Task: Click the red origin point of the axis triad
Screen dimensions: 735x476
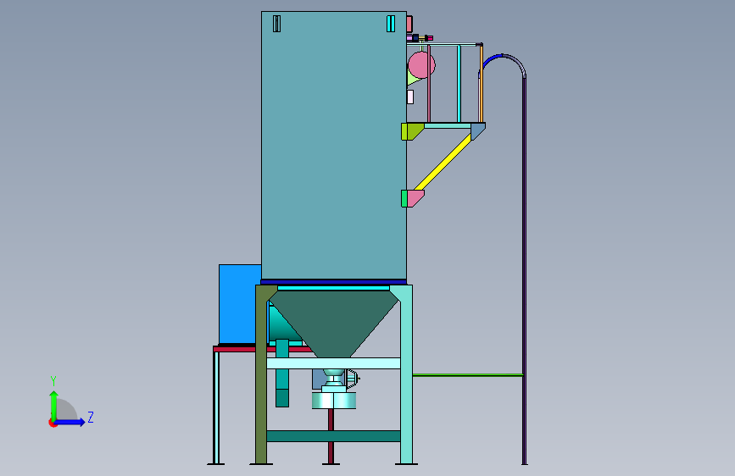Action: [x=53, y=423]
